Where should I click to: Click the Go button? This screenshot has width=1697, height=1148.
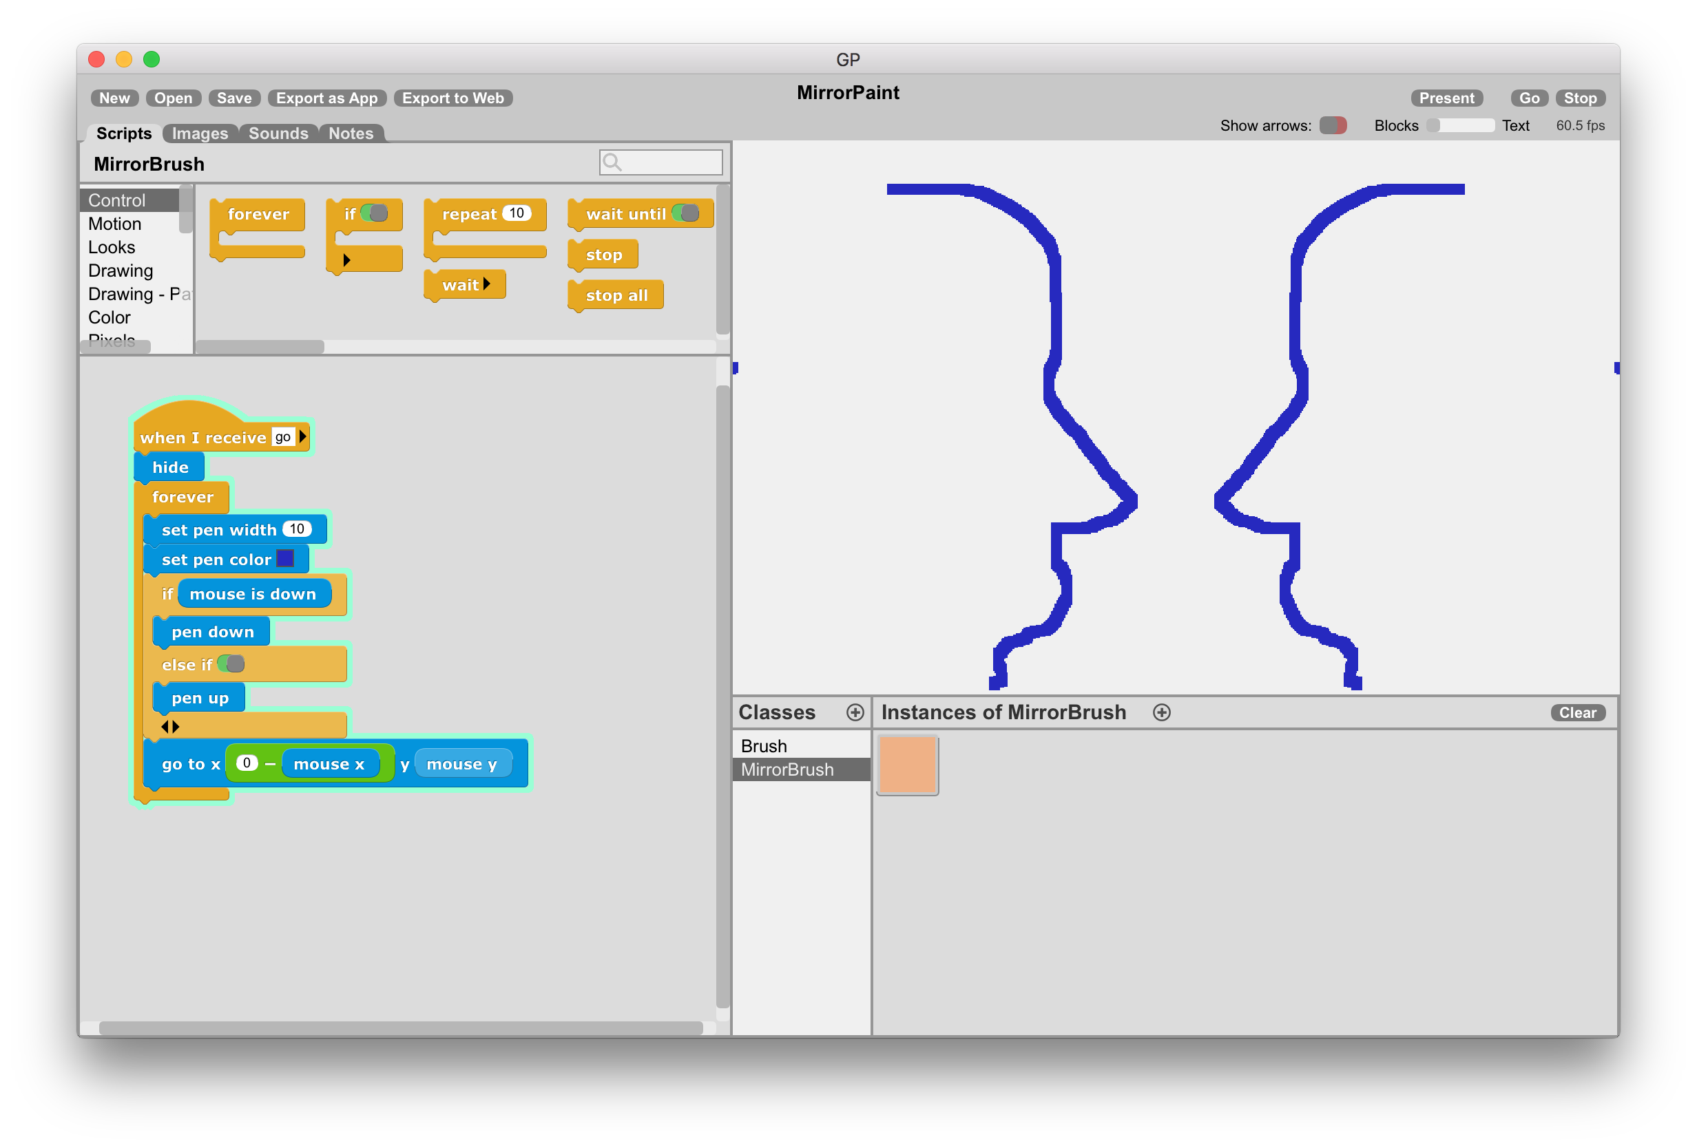point(1528,98)
